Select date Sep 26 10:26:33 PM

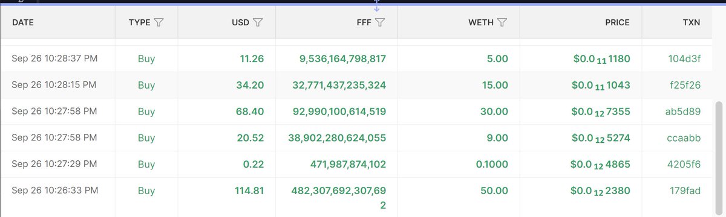click(54, 190)
